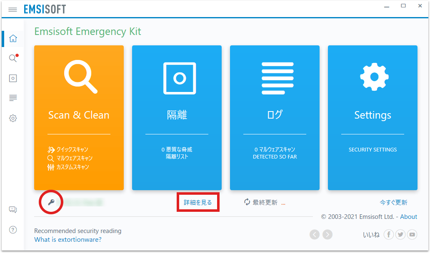
Task: Open the 'What is extortionware?' article link
Action: (67, 240)
